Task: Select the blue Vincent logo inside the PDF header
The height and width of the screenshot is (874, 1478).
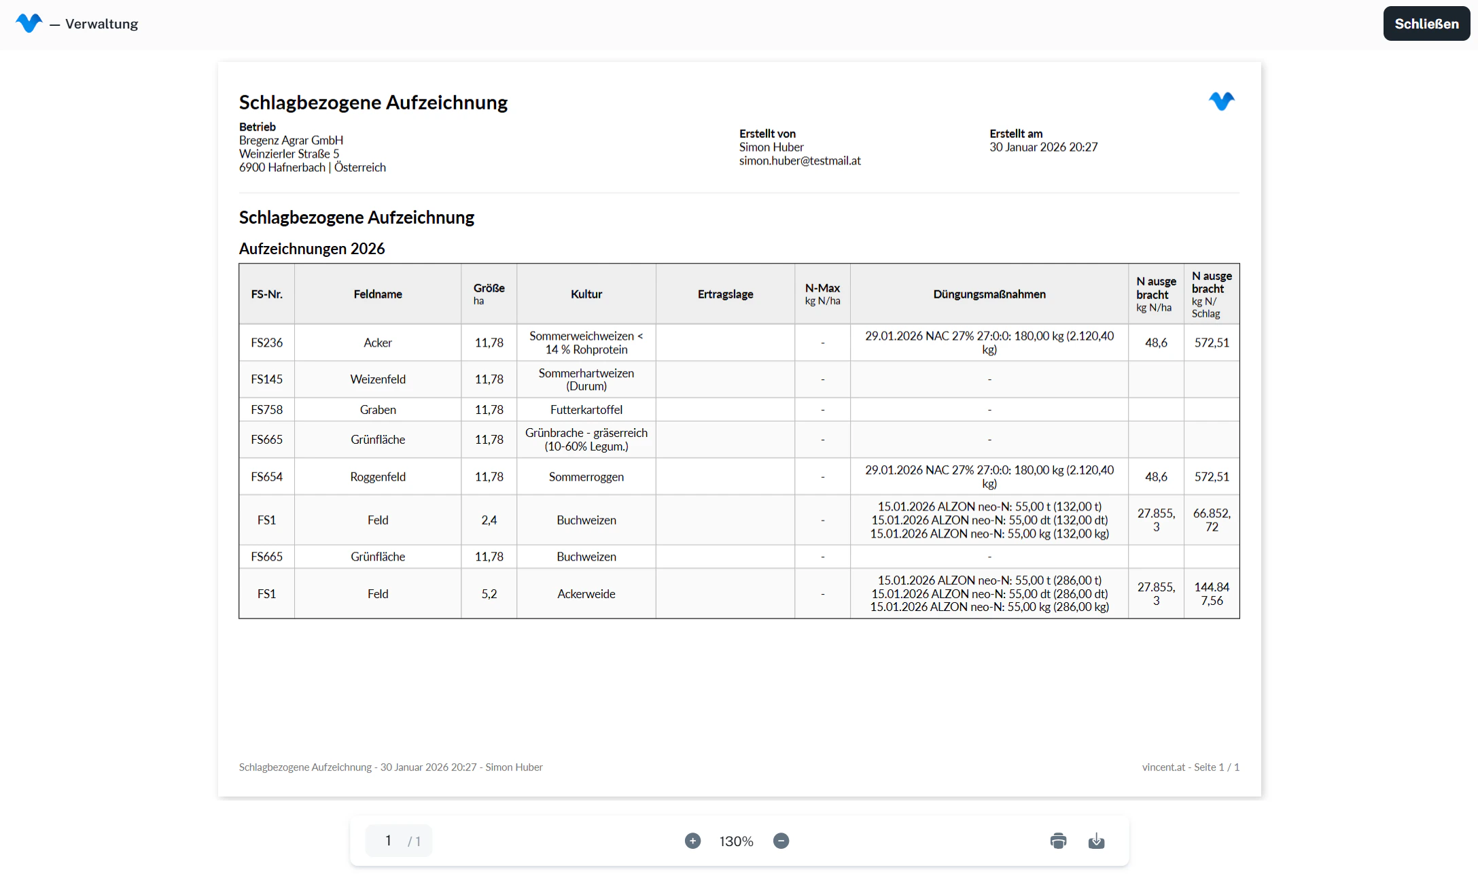Action: click(1221, 101)
